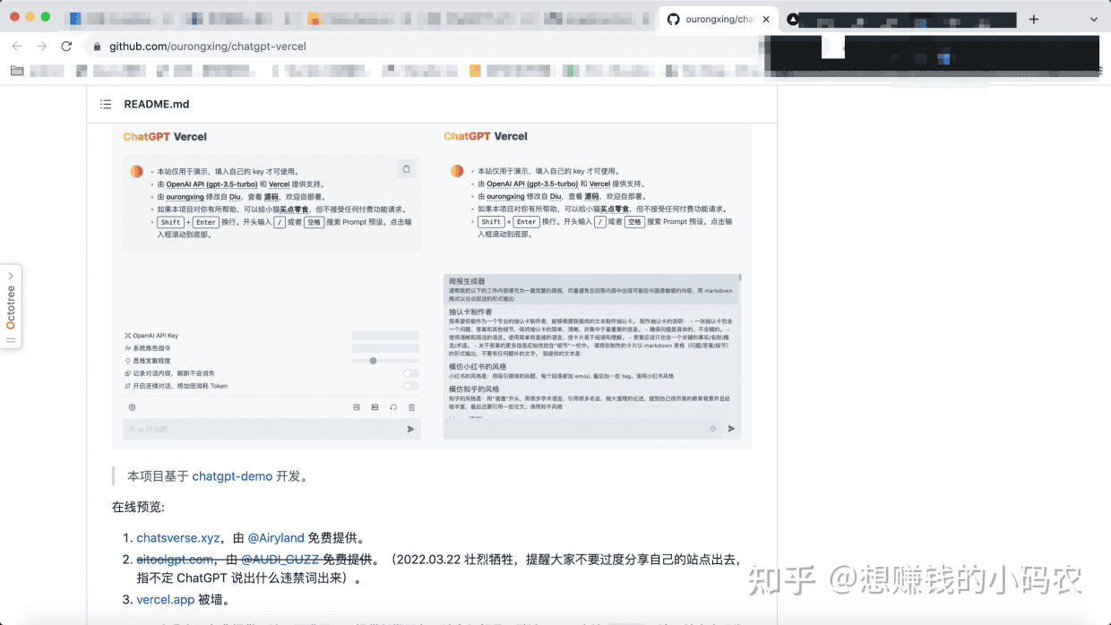Click the round clear icon in right demo input

coord(713,429)
